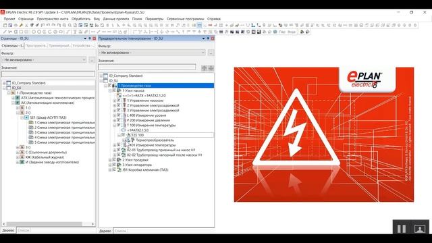Expand 'КЖ (Кабельный журнал)' node
The height and width of the screenshot is (243, 432).
[18, 157]
